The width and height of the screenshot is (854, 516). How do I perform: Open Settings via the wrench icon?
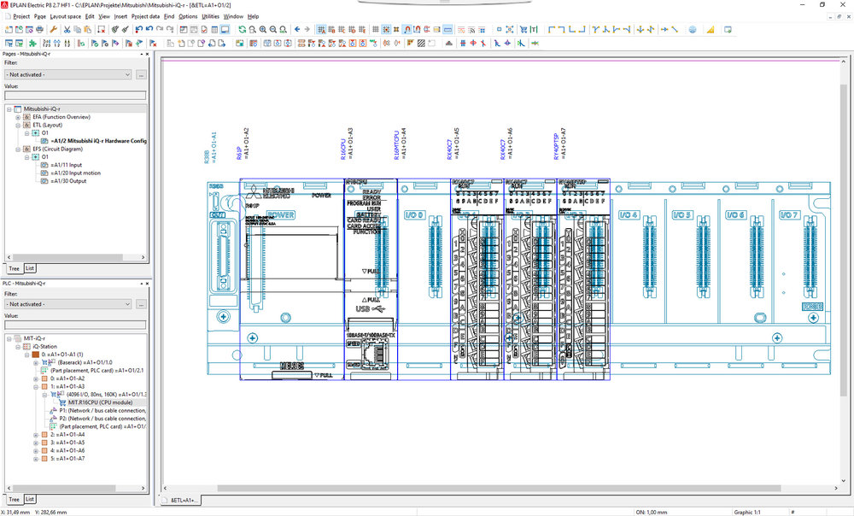(55, 29)
